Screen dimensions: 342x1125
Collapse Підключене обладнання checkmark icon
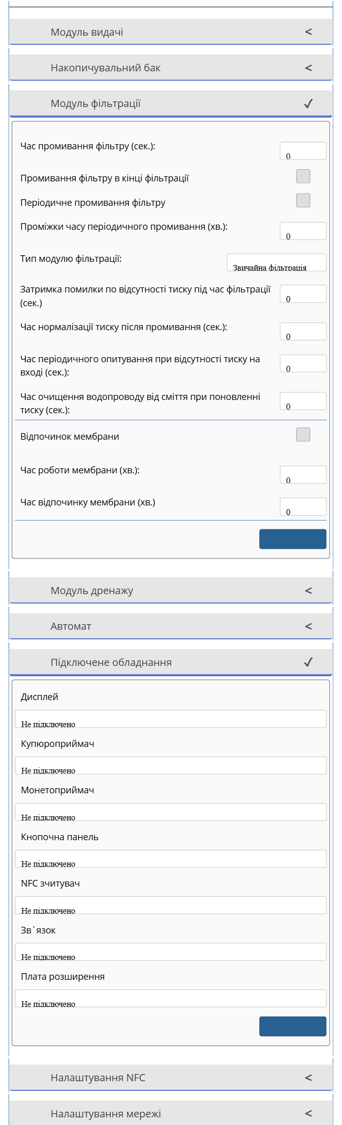(x=308, y=662)
